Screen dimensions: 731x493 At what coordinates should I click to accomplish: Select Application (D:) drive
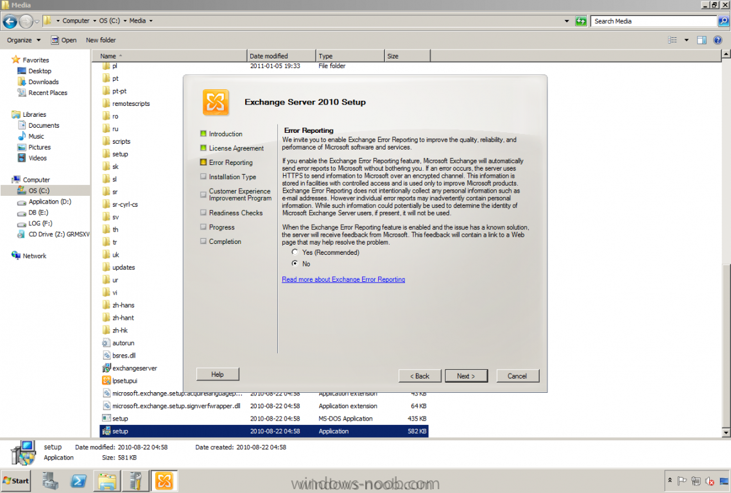click(x=44, y=202)
